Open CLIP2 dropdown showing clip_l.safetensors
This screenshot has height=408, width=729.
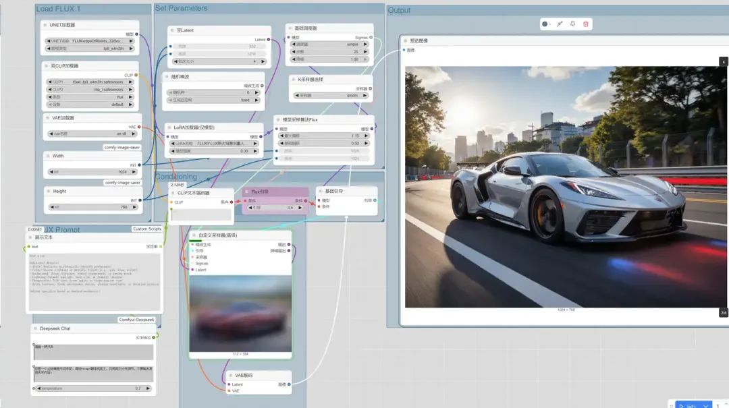point(90,89)
